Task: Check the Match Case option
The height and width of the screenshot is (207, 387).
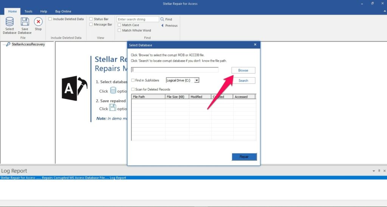Action: pos(119,25)
